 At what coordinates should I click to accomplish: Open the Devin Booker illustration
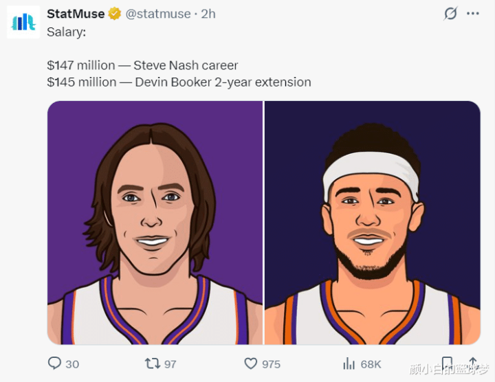tap(372, 223)
